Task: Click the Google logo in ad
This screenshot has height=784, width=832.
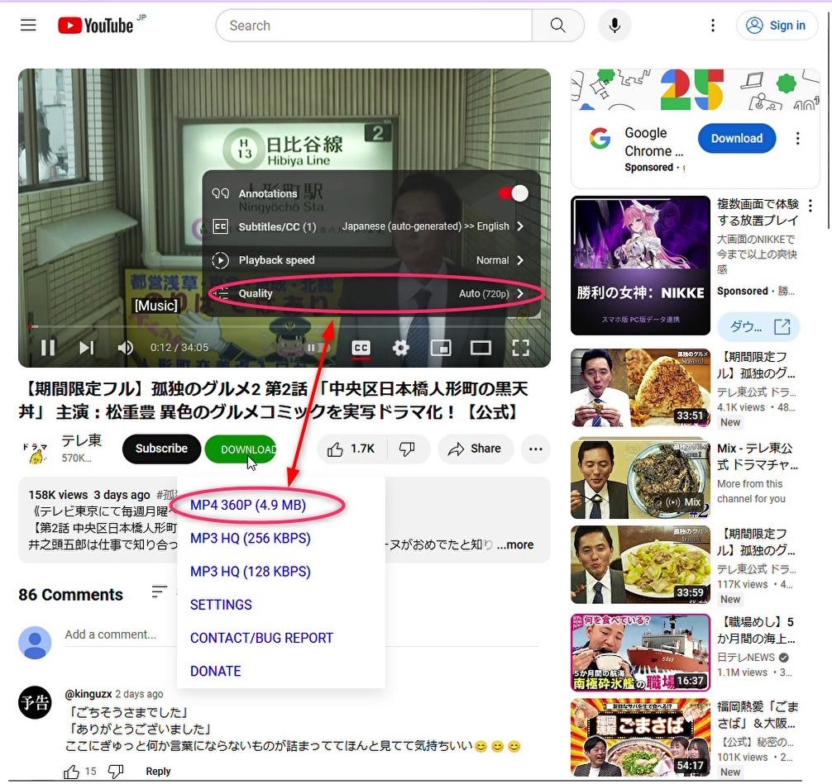Action: (600, 138)
